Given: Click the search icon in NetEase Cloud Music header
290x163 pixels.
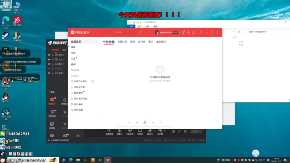Looking at the screenshot, I should pos(116,33).
